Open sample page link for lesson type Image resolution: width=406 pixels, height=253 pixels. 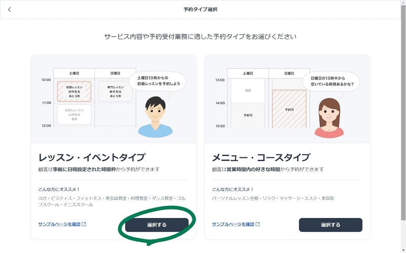(59, 224)
